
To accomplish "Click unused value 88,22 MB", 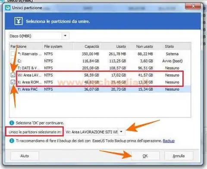I will click(145, 54).
